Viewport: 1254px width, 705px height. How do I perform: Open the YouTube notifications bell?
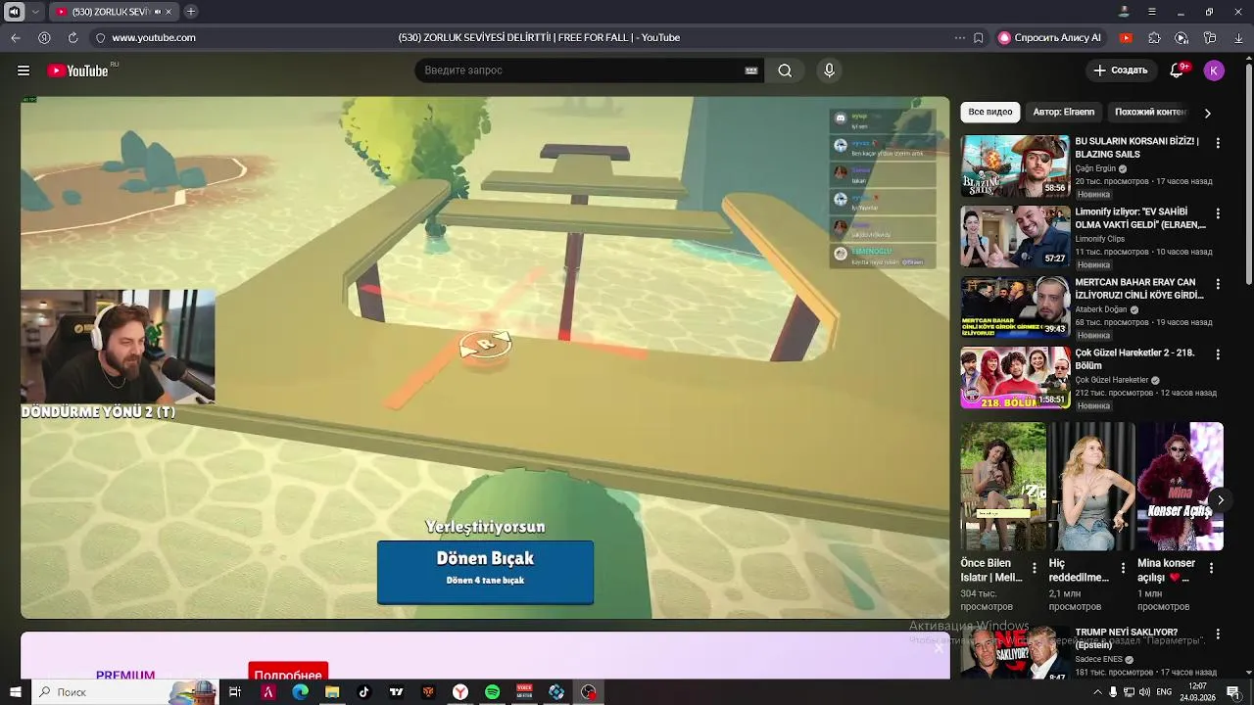[x=1179, y=70]
